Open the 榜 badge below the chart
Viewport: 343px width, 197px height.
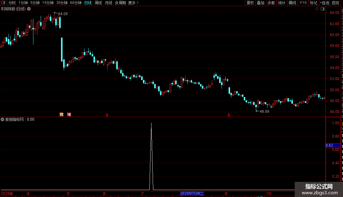tap(62, 115)
